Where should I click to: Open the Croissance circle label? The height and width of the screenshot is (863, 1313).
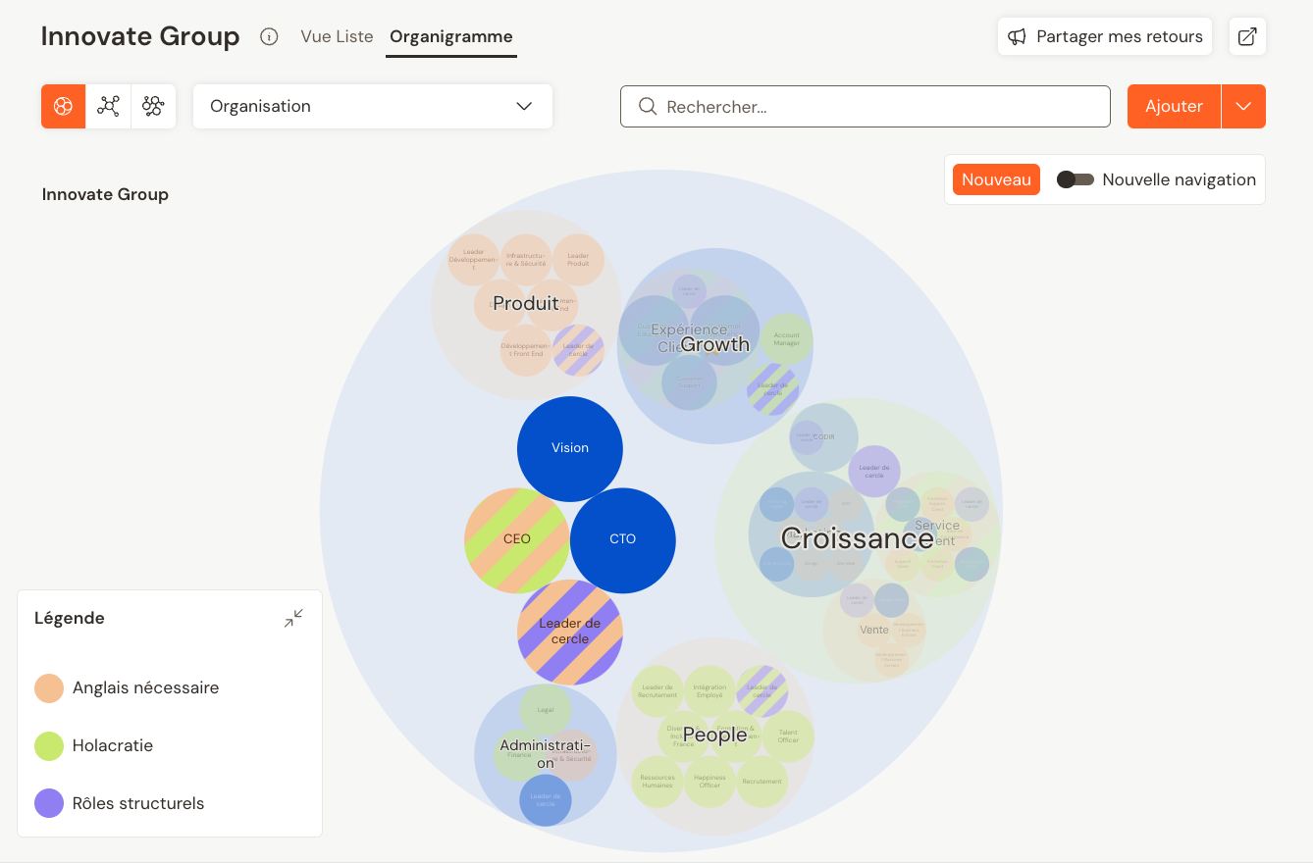click(x=857, y=537)
